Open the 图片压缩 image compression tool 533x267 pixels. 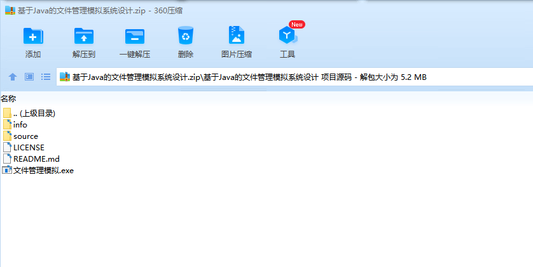[x=237, y=35]
